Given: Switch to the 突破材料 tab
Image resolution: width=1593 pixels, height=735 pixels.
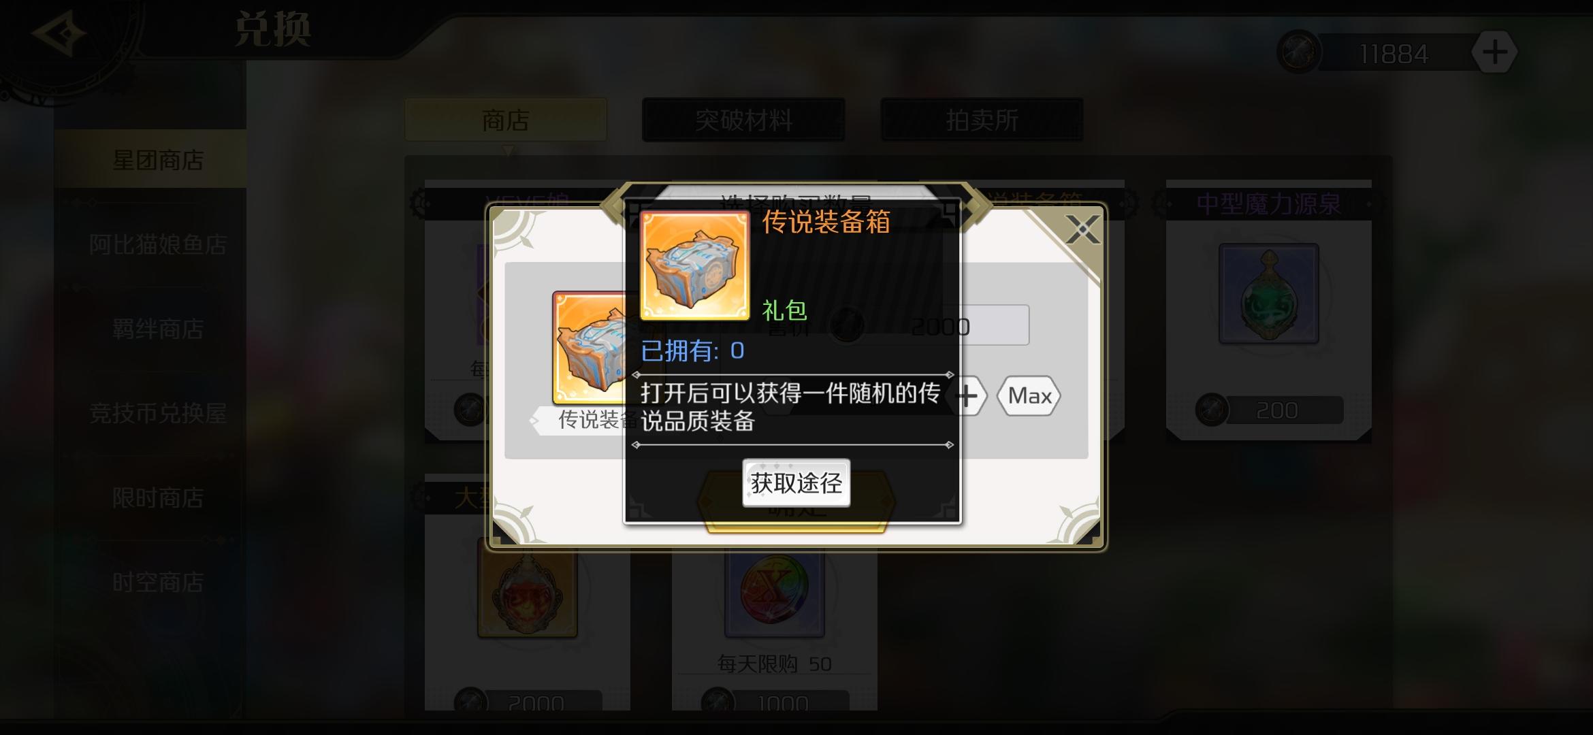Looking at the screenshot, I should pyautogui.click(x=743, y=120).
